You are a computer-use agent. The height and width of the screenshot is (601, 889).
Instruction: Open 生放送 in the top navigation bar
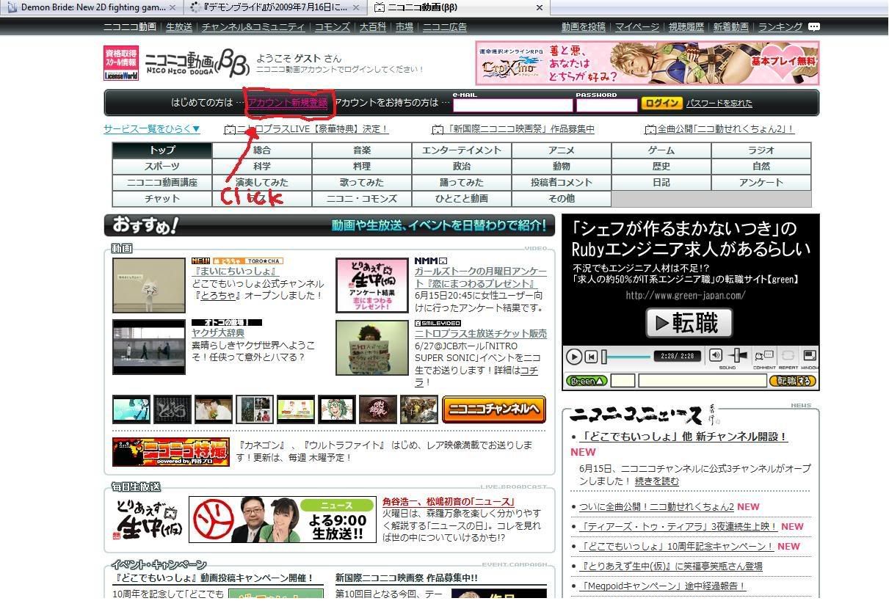[179, 27]
